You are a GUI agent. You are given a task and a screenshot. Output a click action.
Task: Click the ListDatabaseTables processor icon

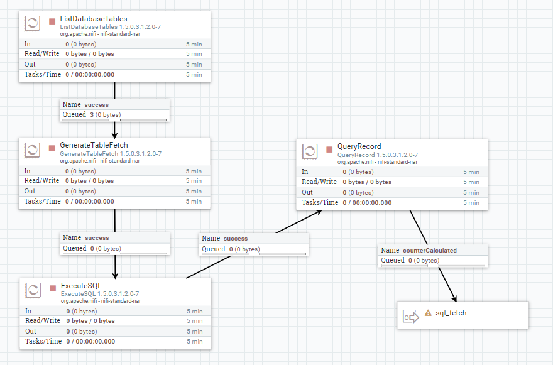(32, 23)
